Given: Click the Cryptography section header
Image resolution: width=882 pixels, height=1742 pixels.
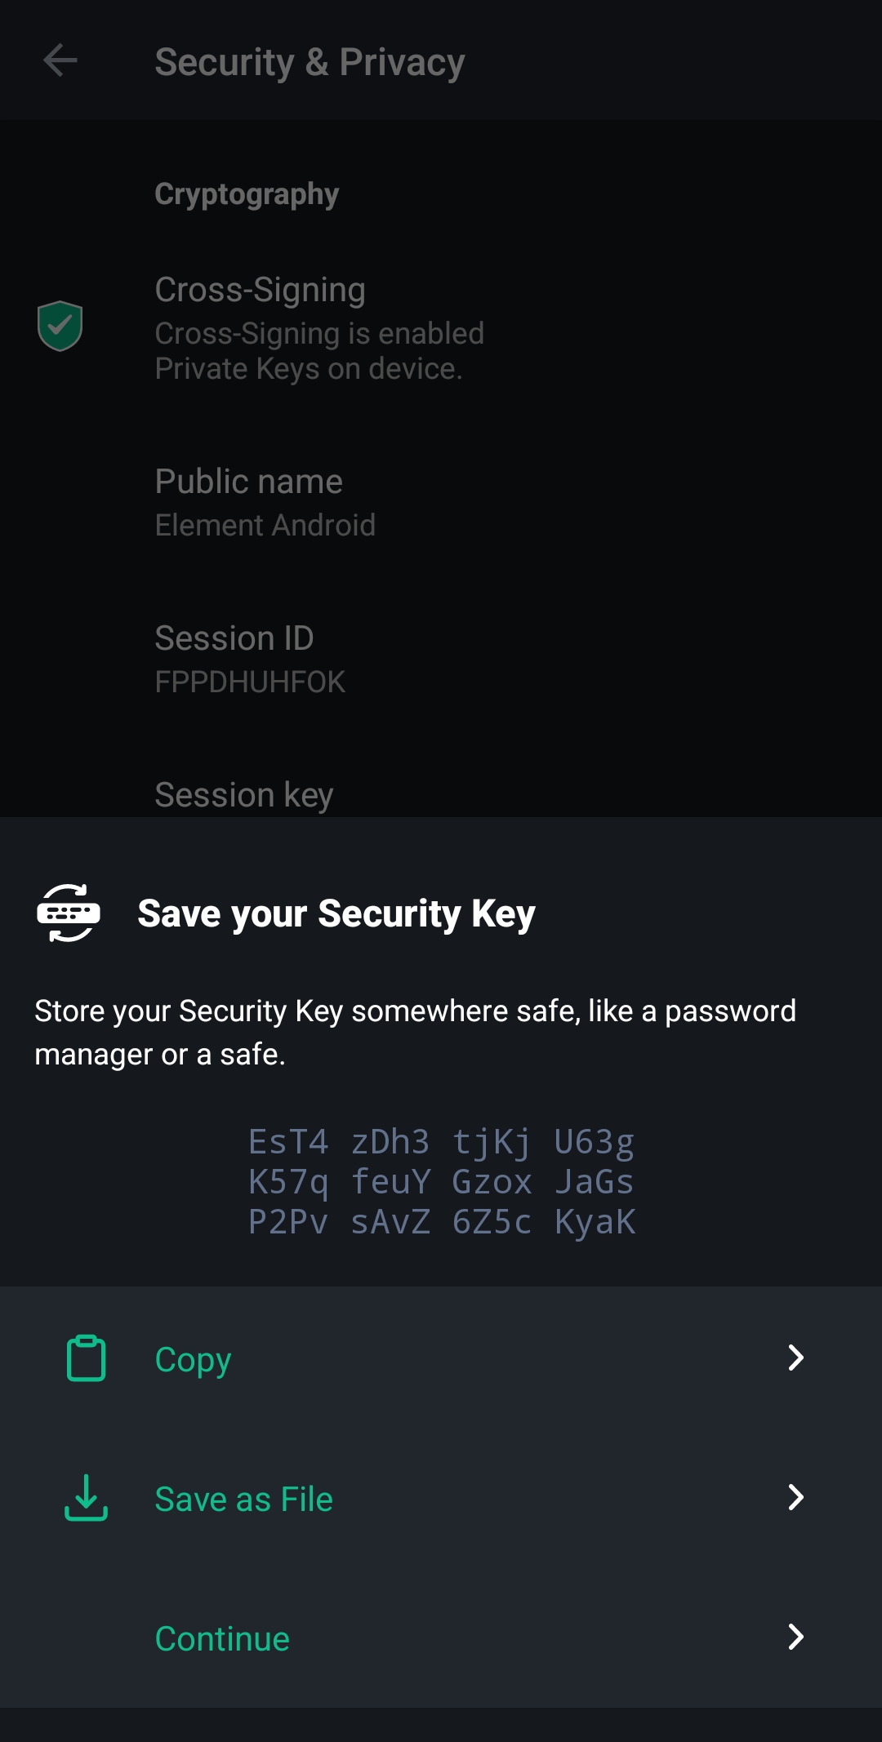Looking at the screenshot, I should point(247,194).
